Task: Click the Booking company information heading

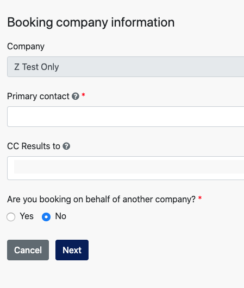Action: coord(91,23)
